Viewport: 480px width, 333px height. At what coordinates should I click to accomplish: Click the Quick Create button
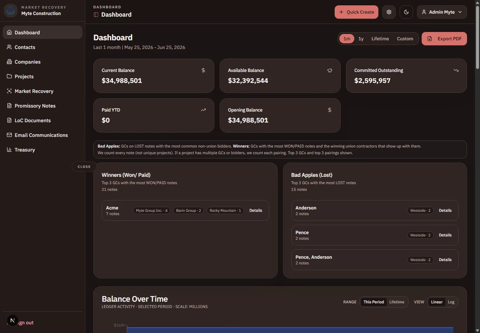click(356, 12)
